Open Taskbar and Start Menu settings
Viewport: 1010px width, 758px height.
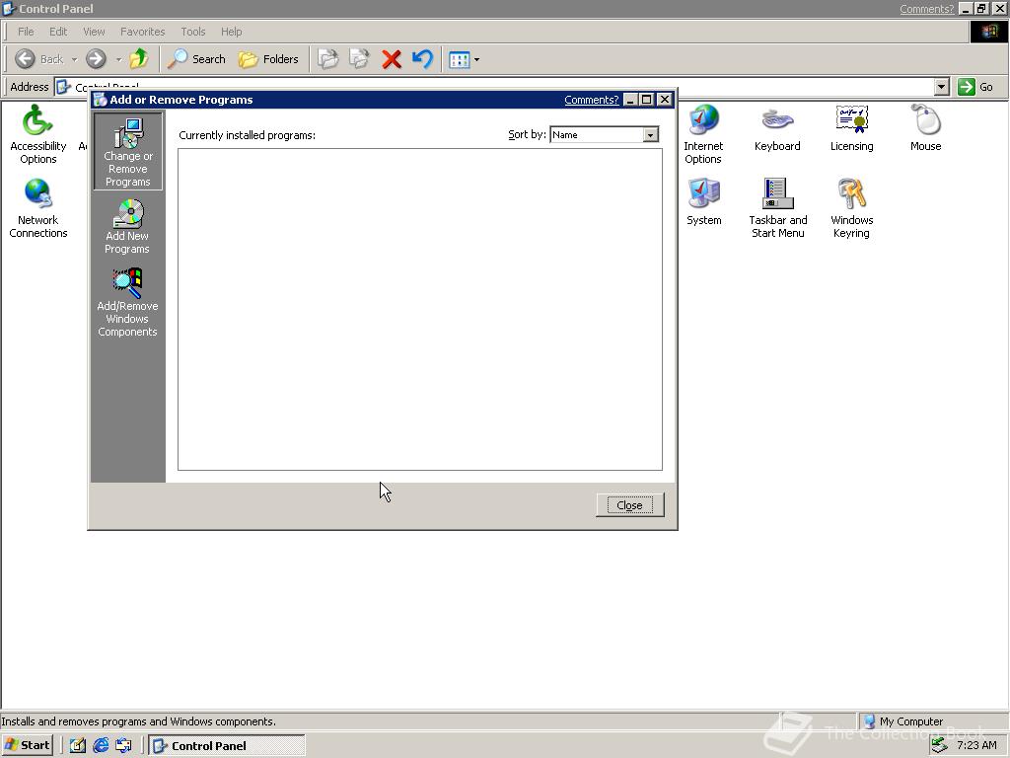777,208
